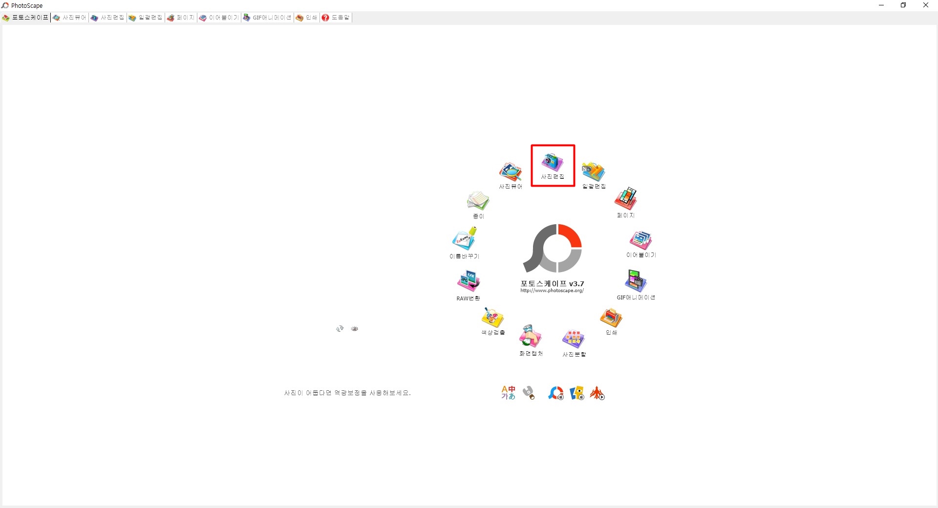Viewport: 938px width, 508px height.
Task: Open the wrench settings icon
Action: (529, 393)
